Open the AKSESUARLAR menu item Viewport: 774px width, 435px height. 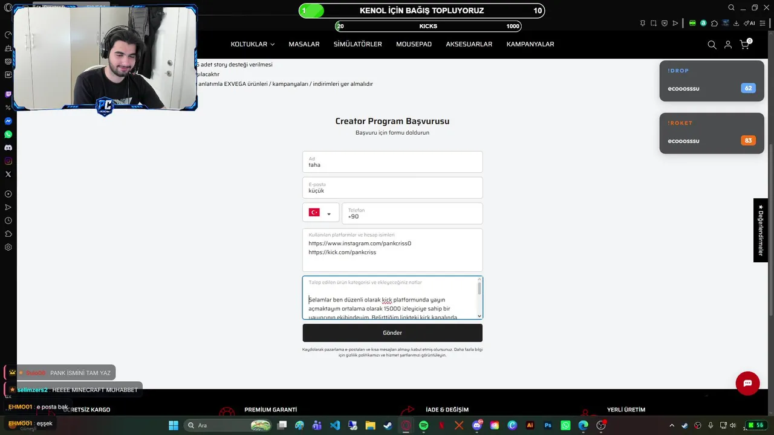click(469, 44)
